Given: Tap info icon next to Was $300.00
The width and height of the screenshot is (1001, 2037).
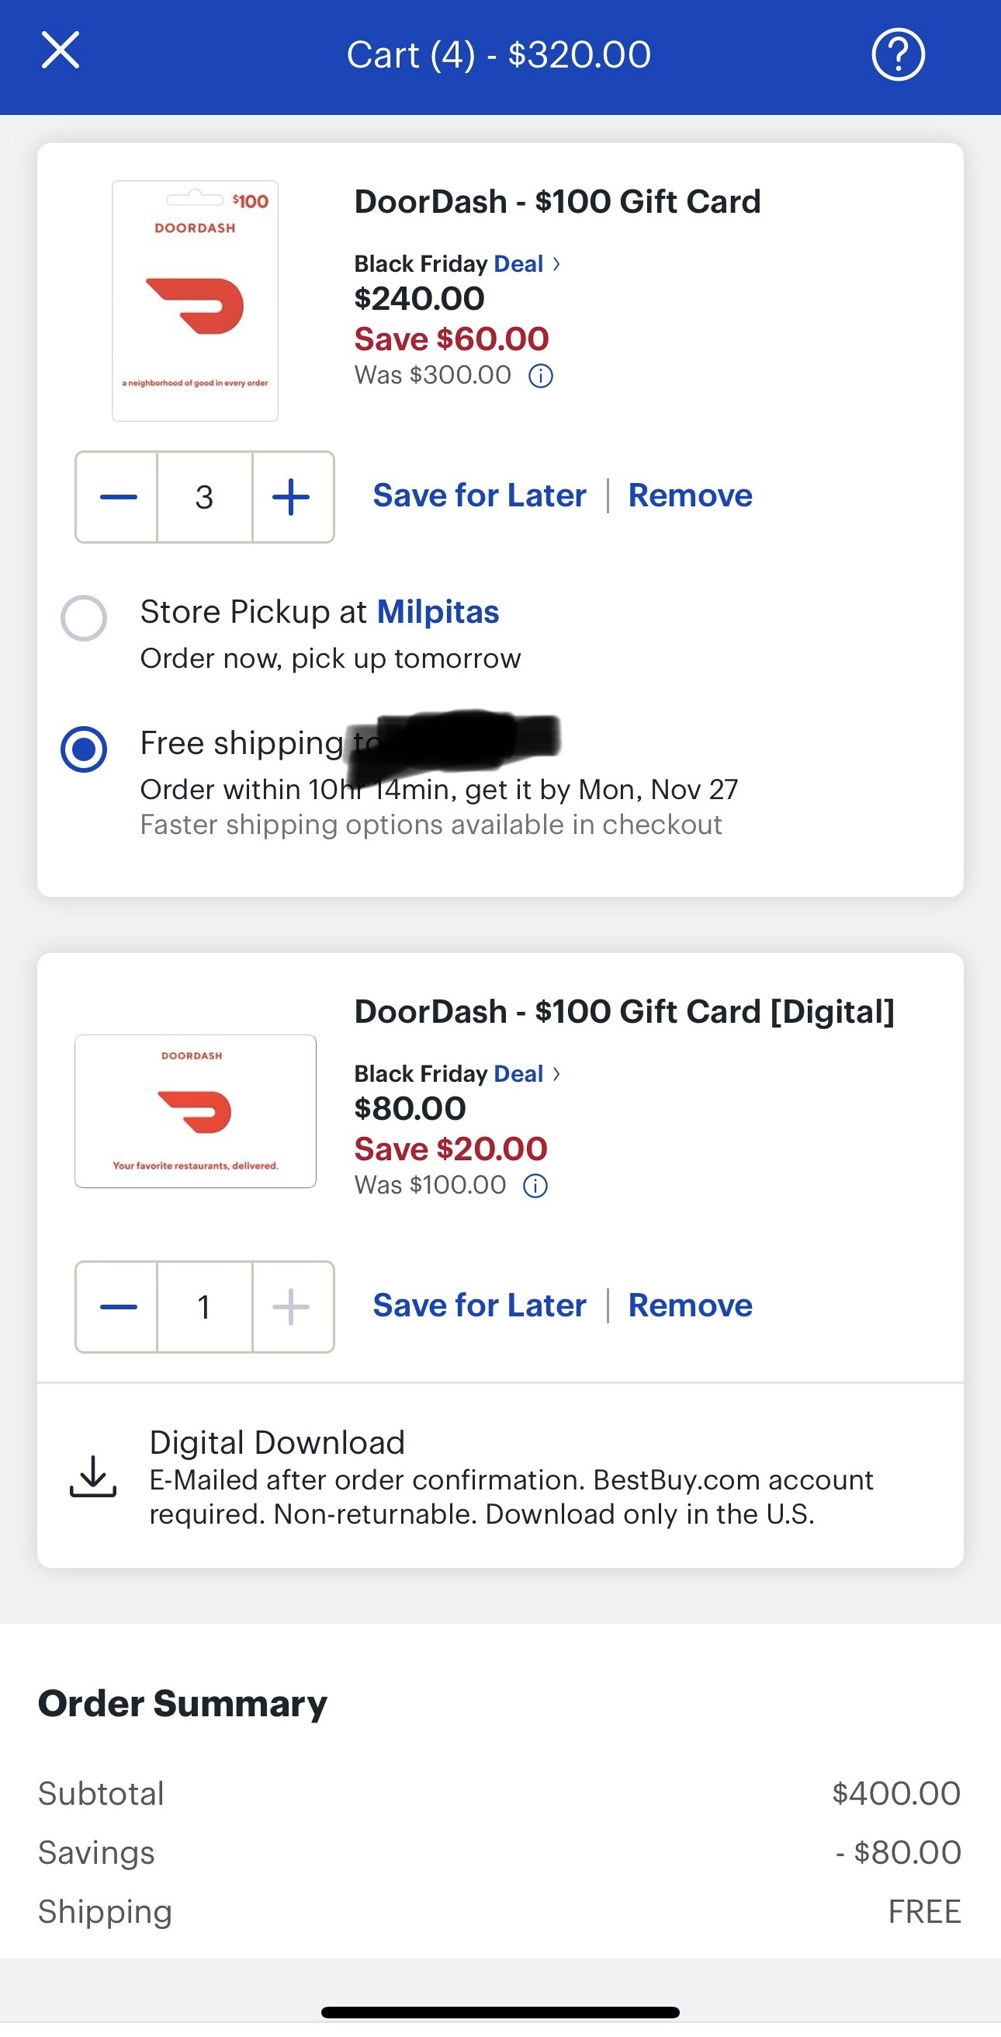Looking at the screenshot, I should 540,376.
